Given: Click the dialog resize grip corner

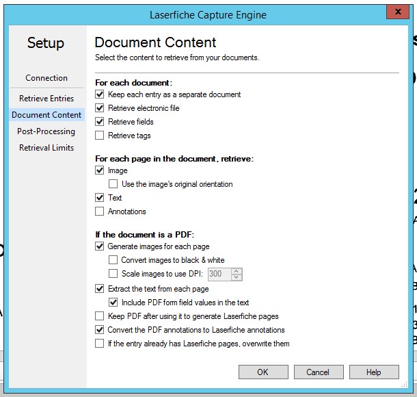Looking at the screenshot, I should tap(404, 384).
